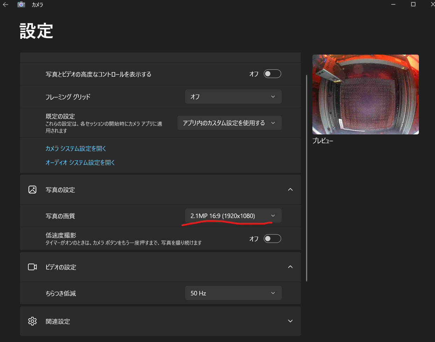Viewport: 435px width, 342px height.
Task: Open the framing grid dropdown
Action: click(233, 97)
